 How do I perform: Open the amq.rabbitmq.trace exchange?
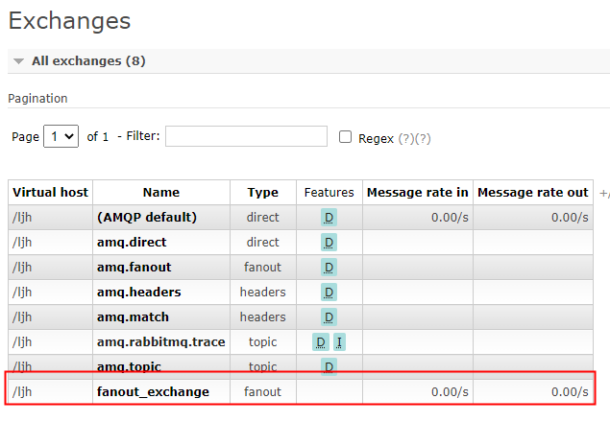(x=161, y=342)
